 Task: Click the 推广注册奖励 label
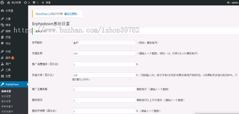click(40, 89)
